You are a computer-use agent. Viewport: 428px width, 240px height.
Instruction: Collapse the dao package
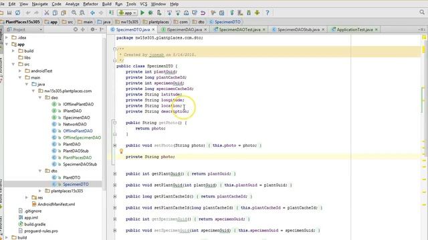click(40, 97)
